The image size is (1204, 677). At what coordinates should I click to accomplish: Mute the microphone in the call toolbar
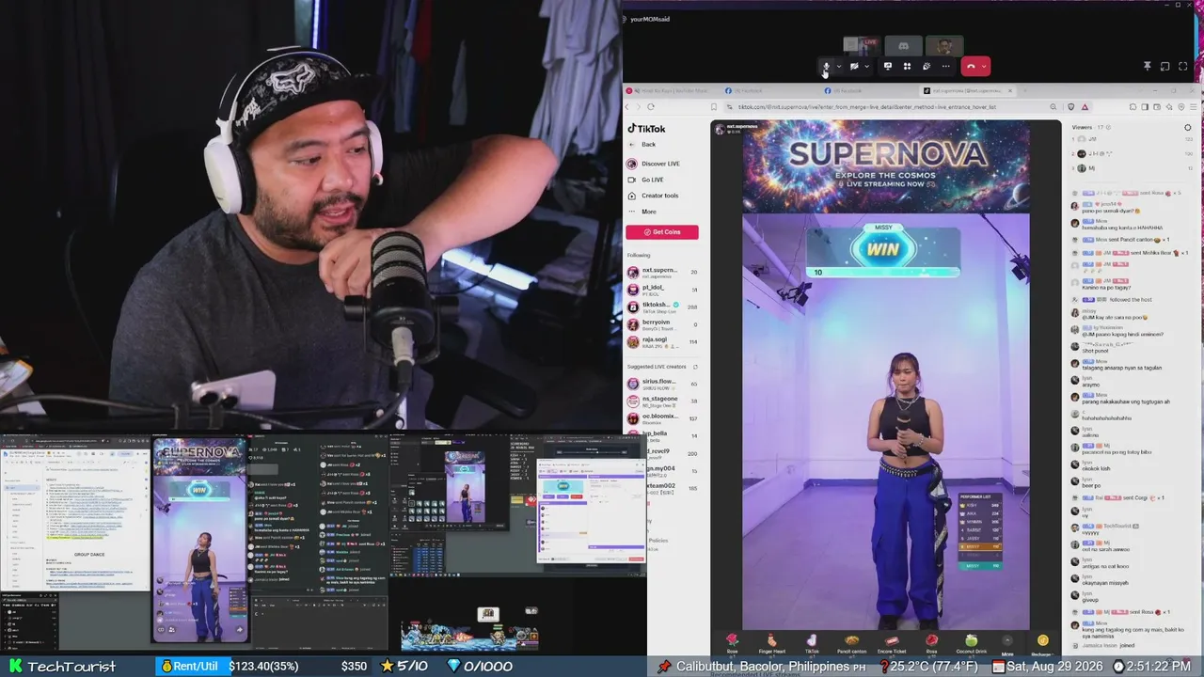[826, 67]
